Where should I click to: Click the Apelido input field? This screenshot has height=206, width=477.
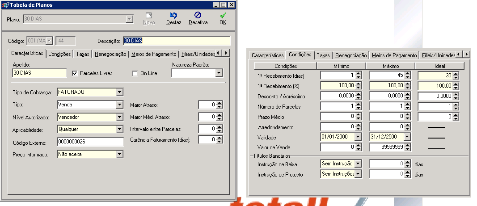click(39, 73)
